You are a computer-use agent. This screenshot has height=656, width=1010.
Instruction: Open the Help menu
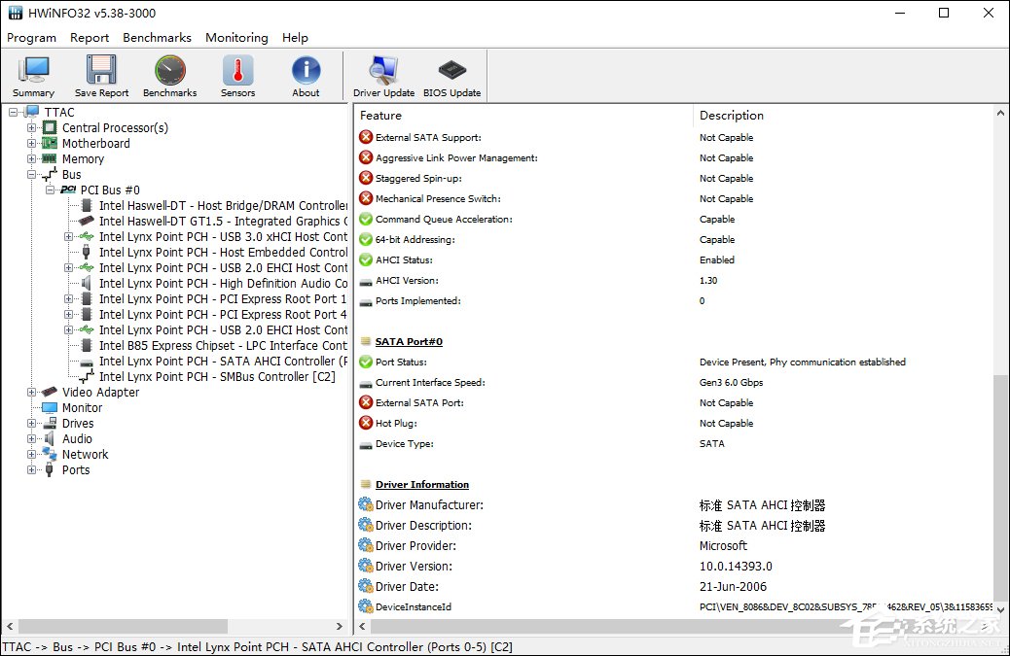click(295, 37)
